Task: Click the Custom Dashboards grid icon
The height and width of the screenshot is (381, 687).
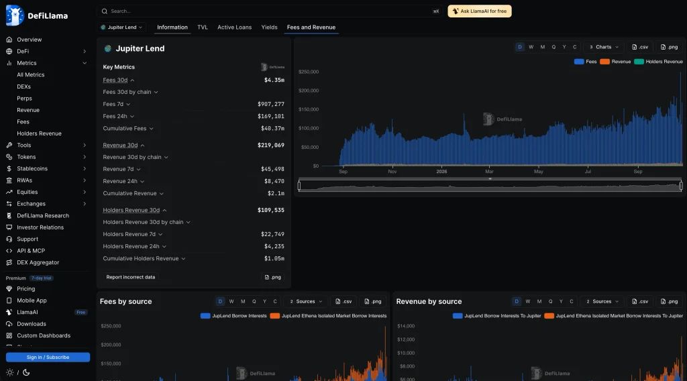Action: (x=9, y=335)
